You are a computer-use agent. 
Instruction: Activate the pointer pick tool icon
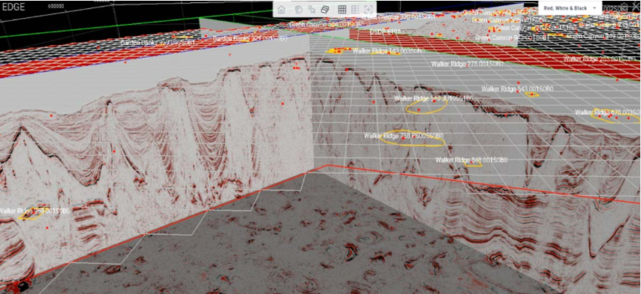pos(311,10)
